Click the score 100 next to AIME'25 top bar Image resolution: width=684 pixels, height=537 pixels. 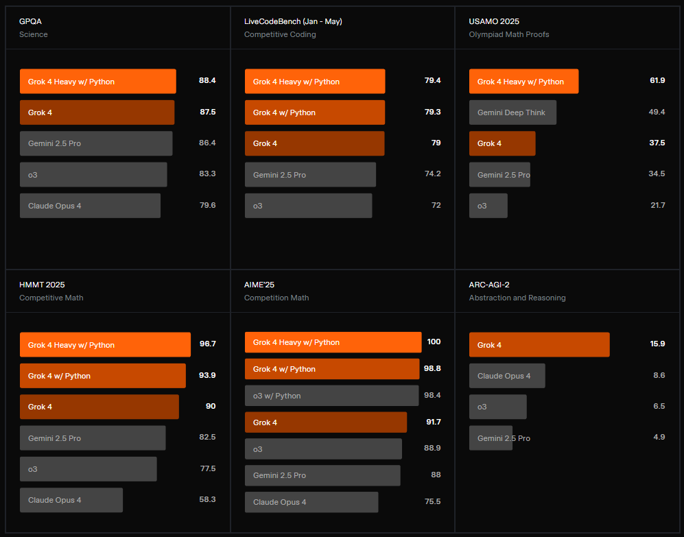pos(432,342)
